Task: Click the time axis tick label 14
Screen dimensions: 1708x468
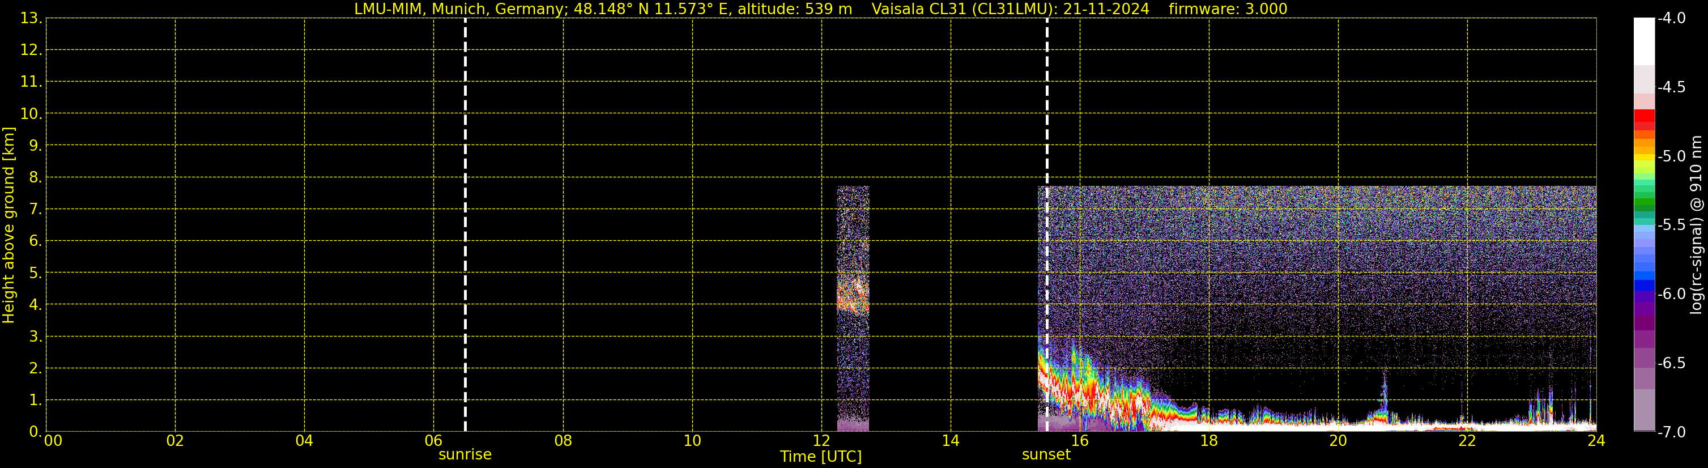Action: click(x=951, y=441)
